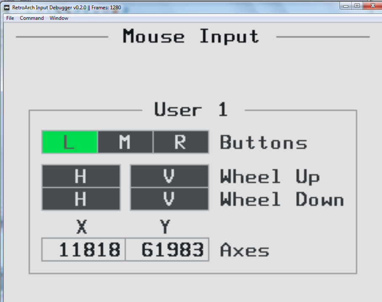Click the Axes label

tap(245, 250)
